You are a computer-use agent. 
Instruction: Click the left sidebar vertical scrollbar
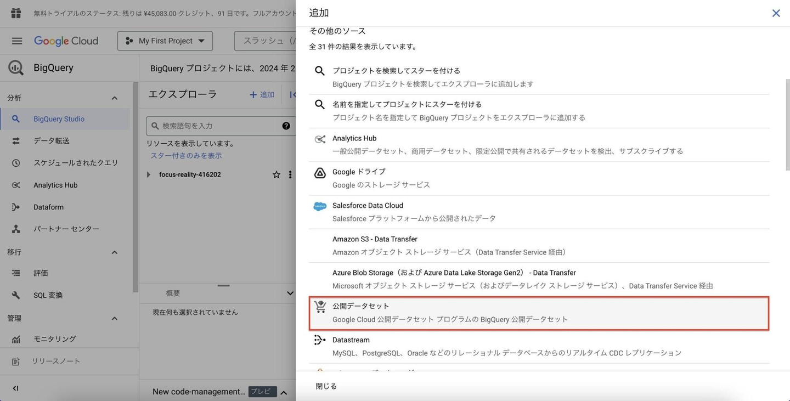coord(136,187)
